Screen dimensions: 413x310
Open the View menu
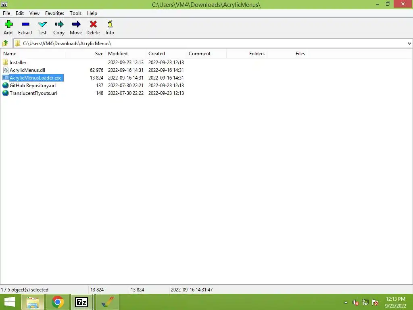point(35,13)
